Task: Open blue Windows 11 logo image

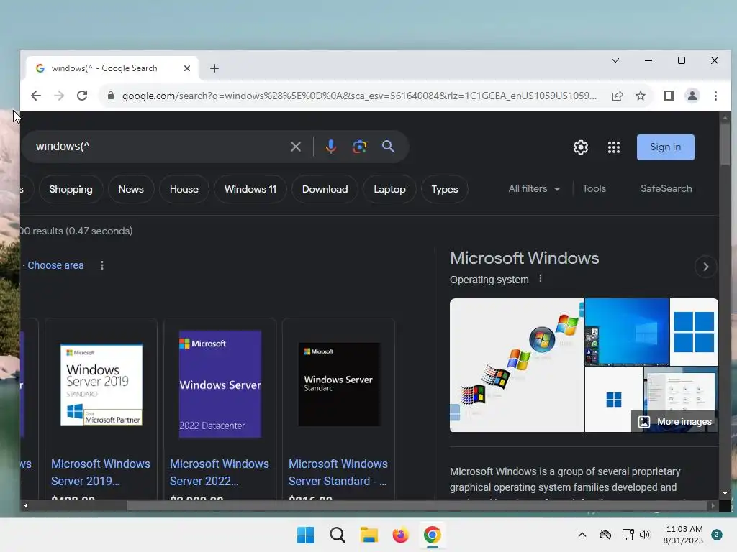Action: pyautogui.click(x=694, y=332)
